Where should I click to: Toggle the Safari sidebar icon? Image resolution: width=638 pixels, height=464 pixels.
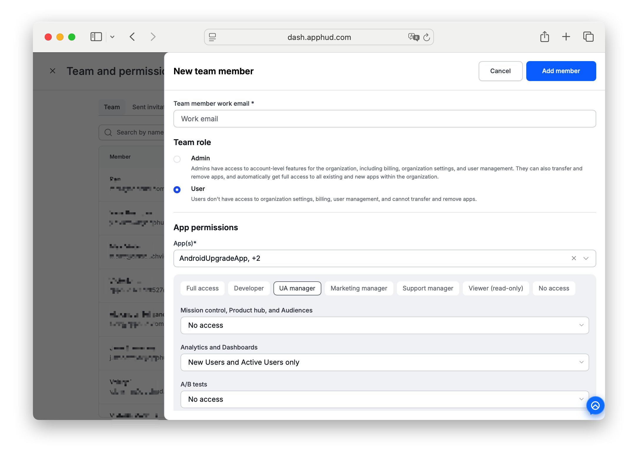(96, 37)
